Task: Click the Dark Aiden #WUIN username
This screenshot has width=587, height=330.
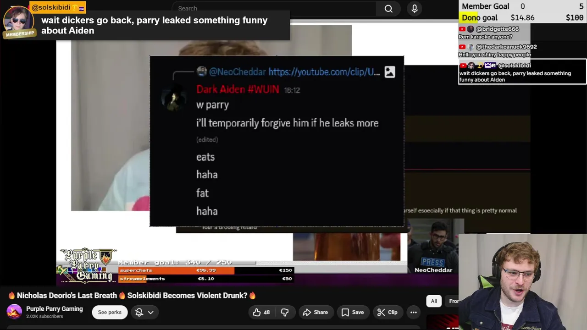Action: (x=238, y=89)
